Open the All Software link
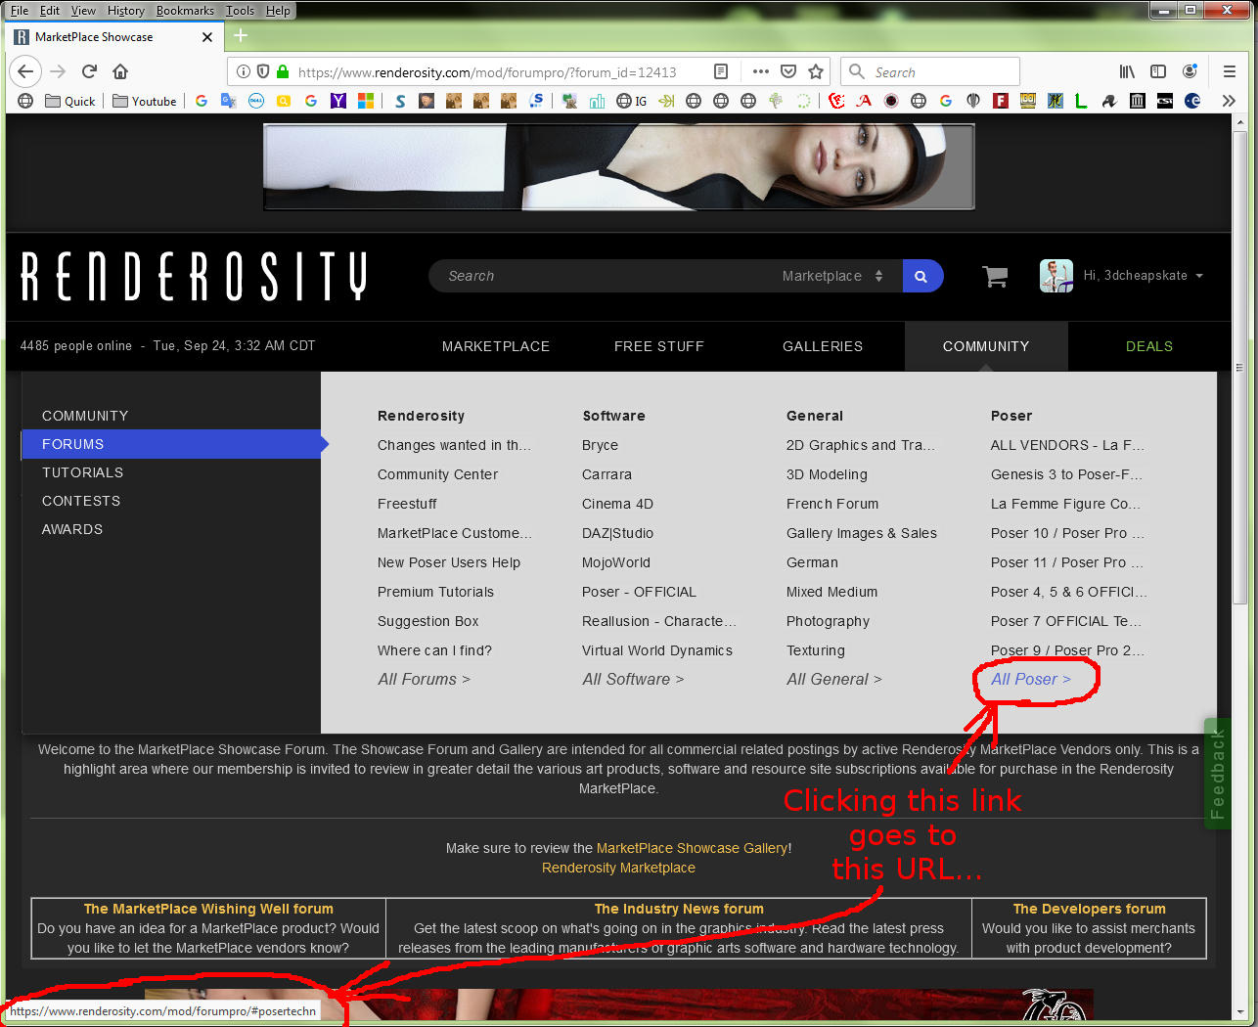Screen dimensions: 1258x1027 pos(633,679)
